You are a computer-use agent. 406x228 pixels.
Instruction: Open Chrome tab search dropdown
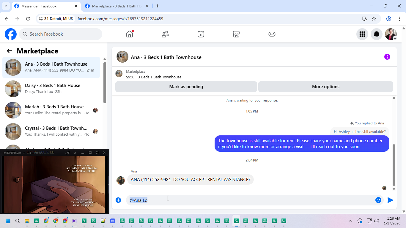pos(6,6)
